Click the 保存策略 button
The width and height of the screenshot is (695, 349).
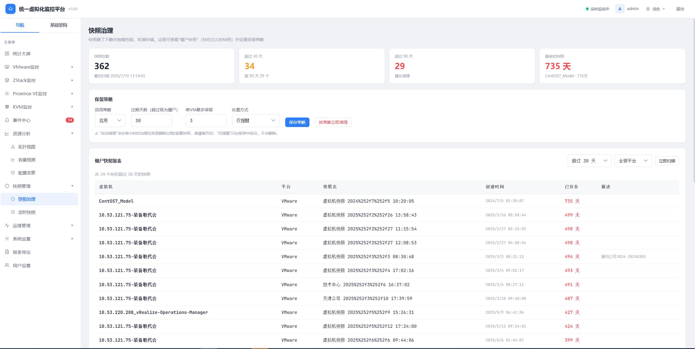[297, 122]
